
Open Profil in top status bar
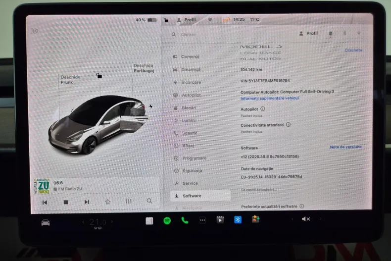[186, 20]
